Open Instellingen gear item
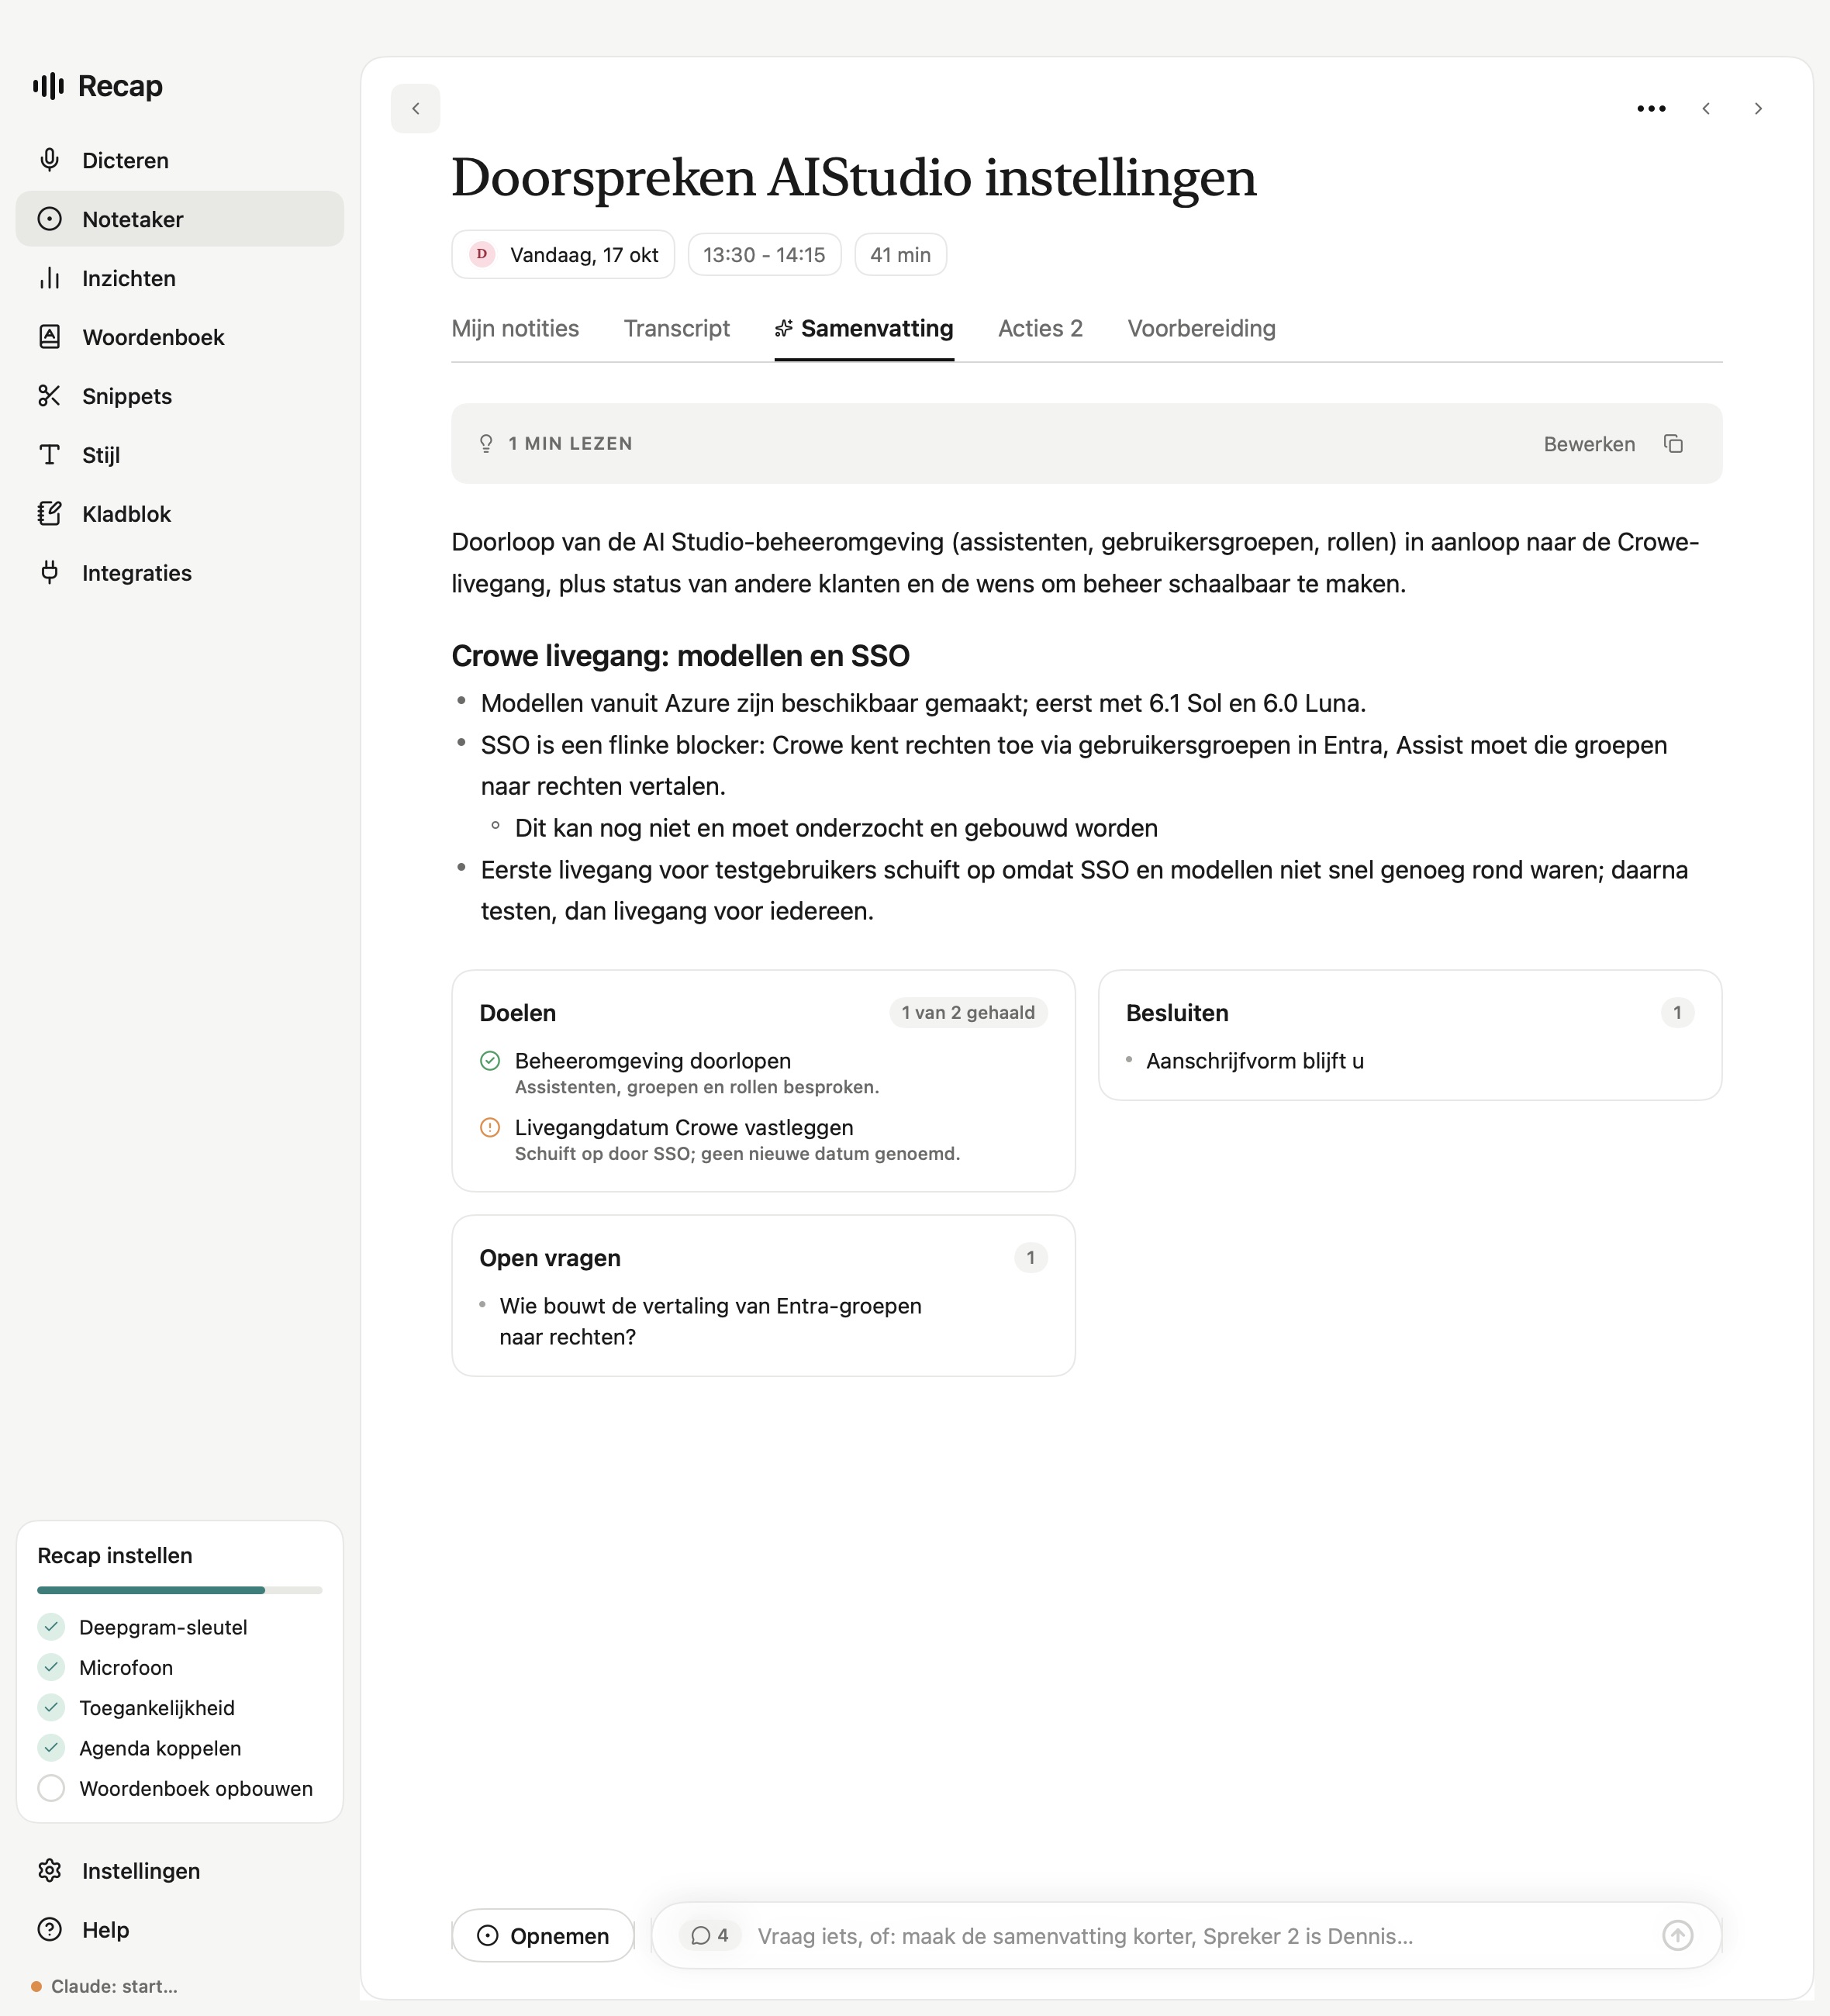Image resolution: width=1830 pixels, height=2016 pixels. tap(180, 1871)
